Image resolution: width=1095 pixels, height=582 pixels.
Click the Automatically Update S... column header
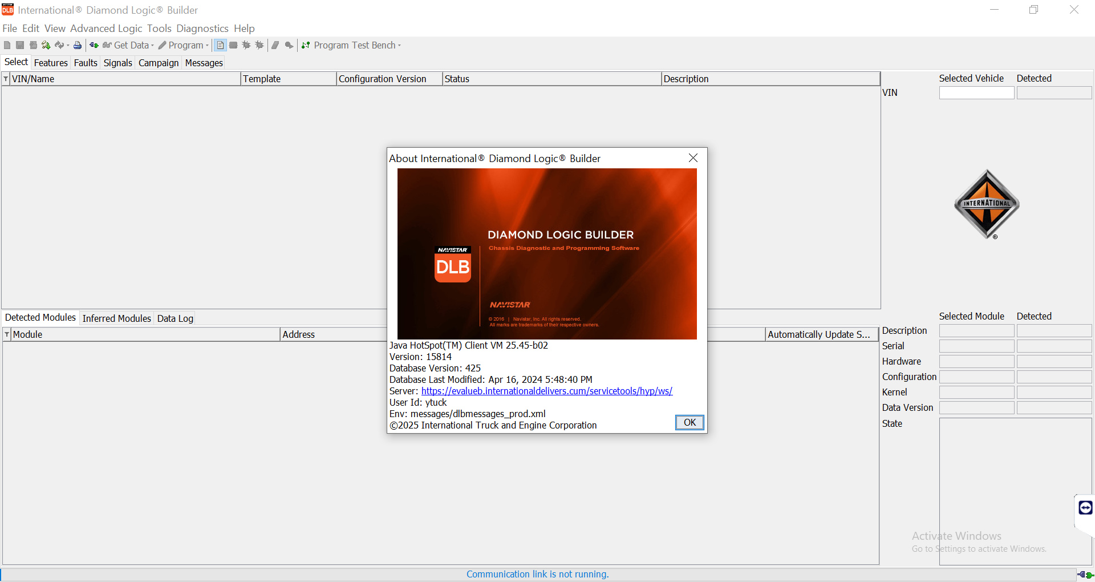822,334
